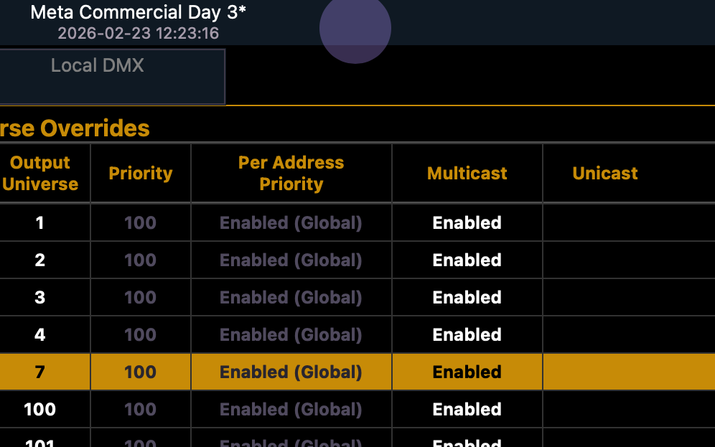The height and width of the screenshot is (447, 715).
Task: Change Per Address Priority for universe 100
Action: click(x=291, y=410)
